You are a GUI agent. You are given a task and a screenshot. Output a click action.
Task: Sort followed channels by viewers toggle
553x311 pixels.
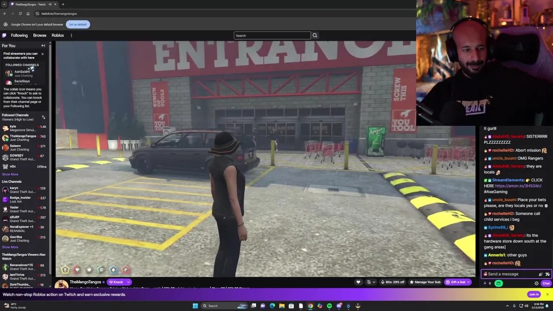(x=43, y=117)
